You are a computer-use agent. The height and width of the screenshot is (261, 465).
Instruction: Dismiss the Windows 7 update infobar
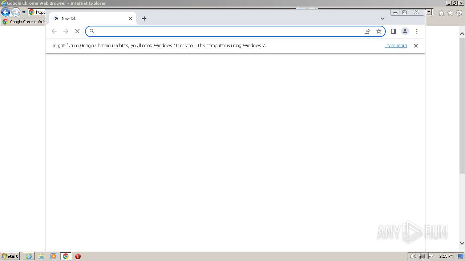(x=416, y=46)
